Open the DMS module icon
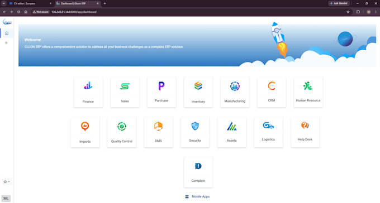Screen dimensions: 380x203 [158, 126]
